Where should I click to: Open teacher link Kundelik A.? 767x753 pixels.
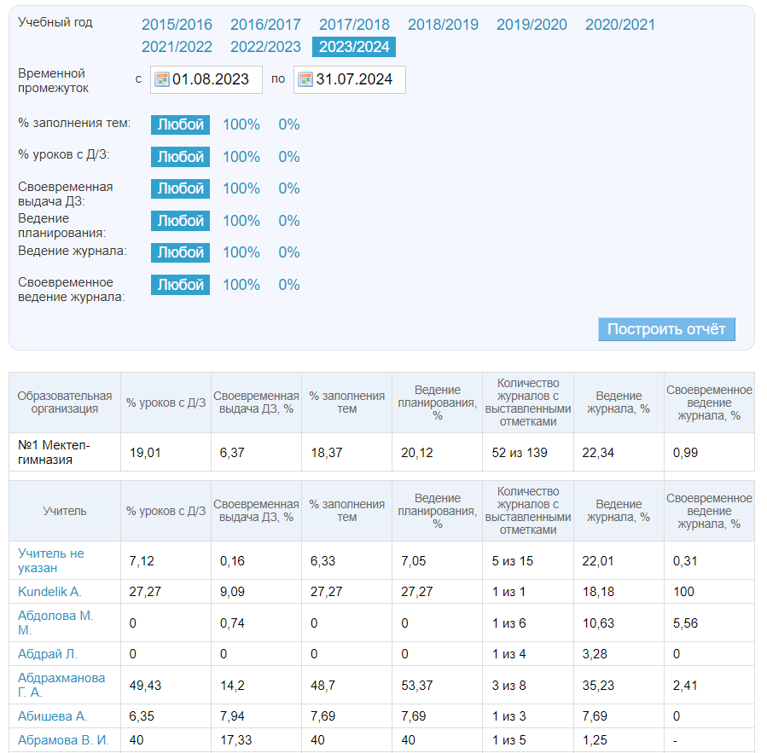49,592
